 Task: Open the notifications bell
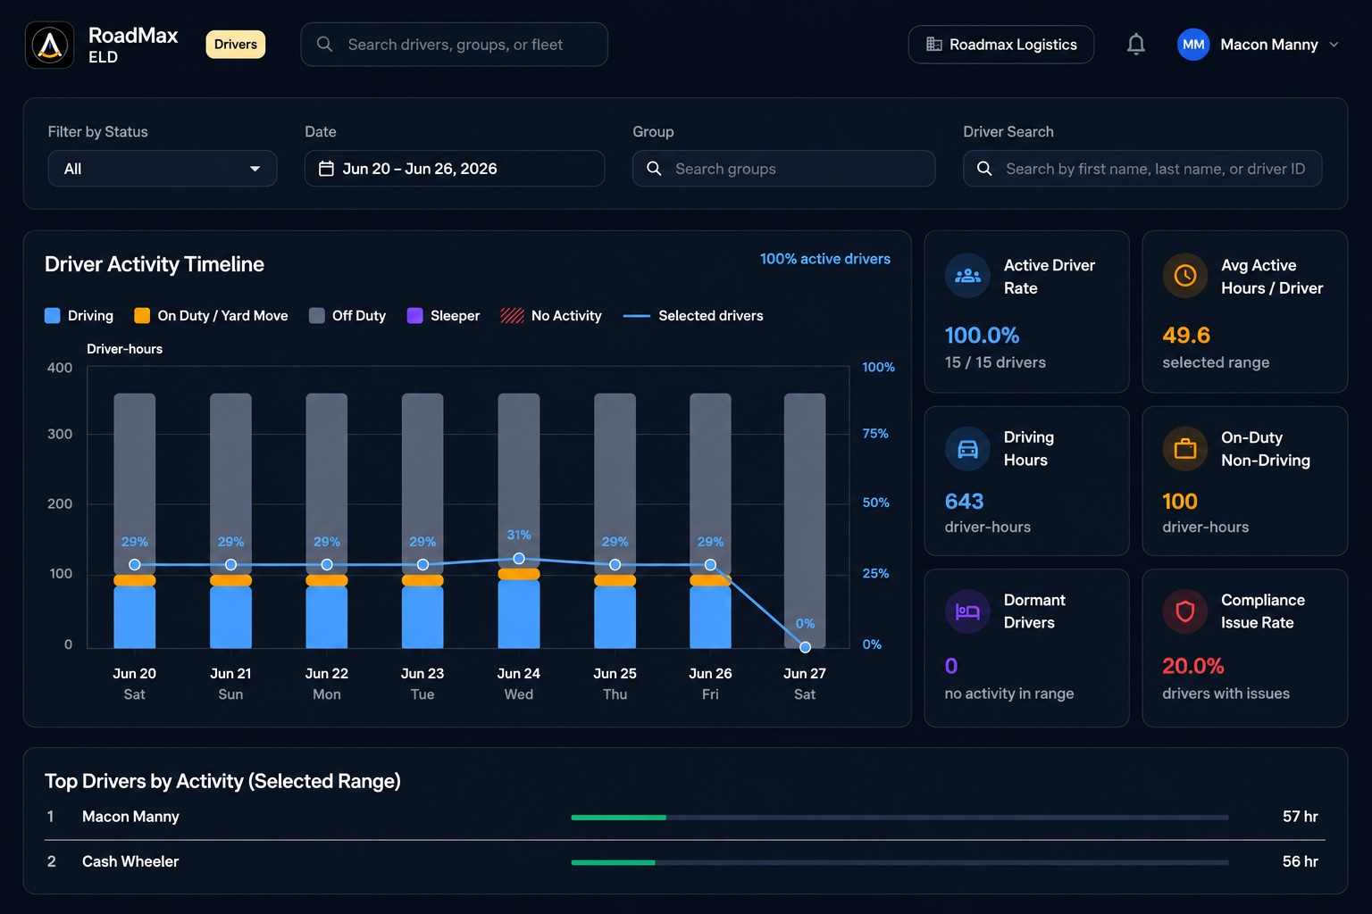pyautogui.click(x=1135, y=44)
